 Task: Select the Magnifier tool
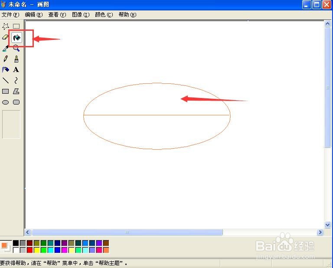click(x=16, y=48)
